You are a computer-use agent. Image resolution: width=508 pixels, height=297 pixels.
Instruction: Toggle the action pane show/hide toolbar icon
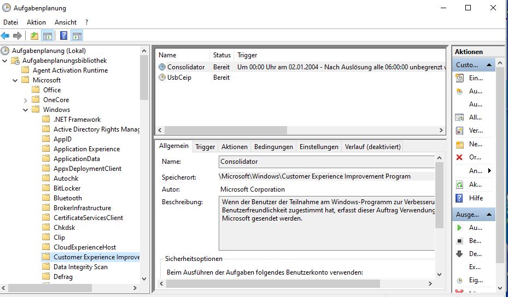(77, 35)
